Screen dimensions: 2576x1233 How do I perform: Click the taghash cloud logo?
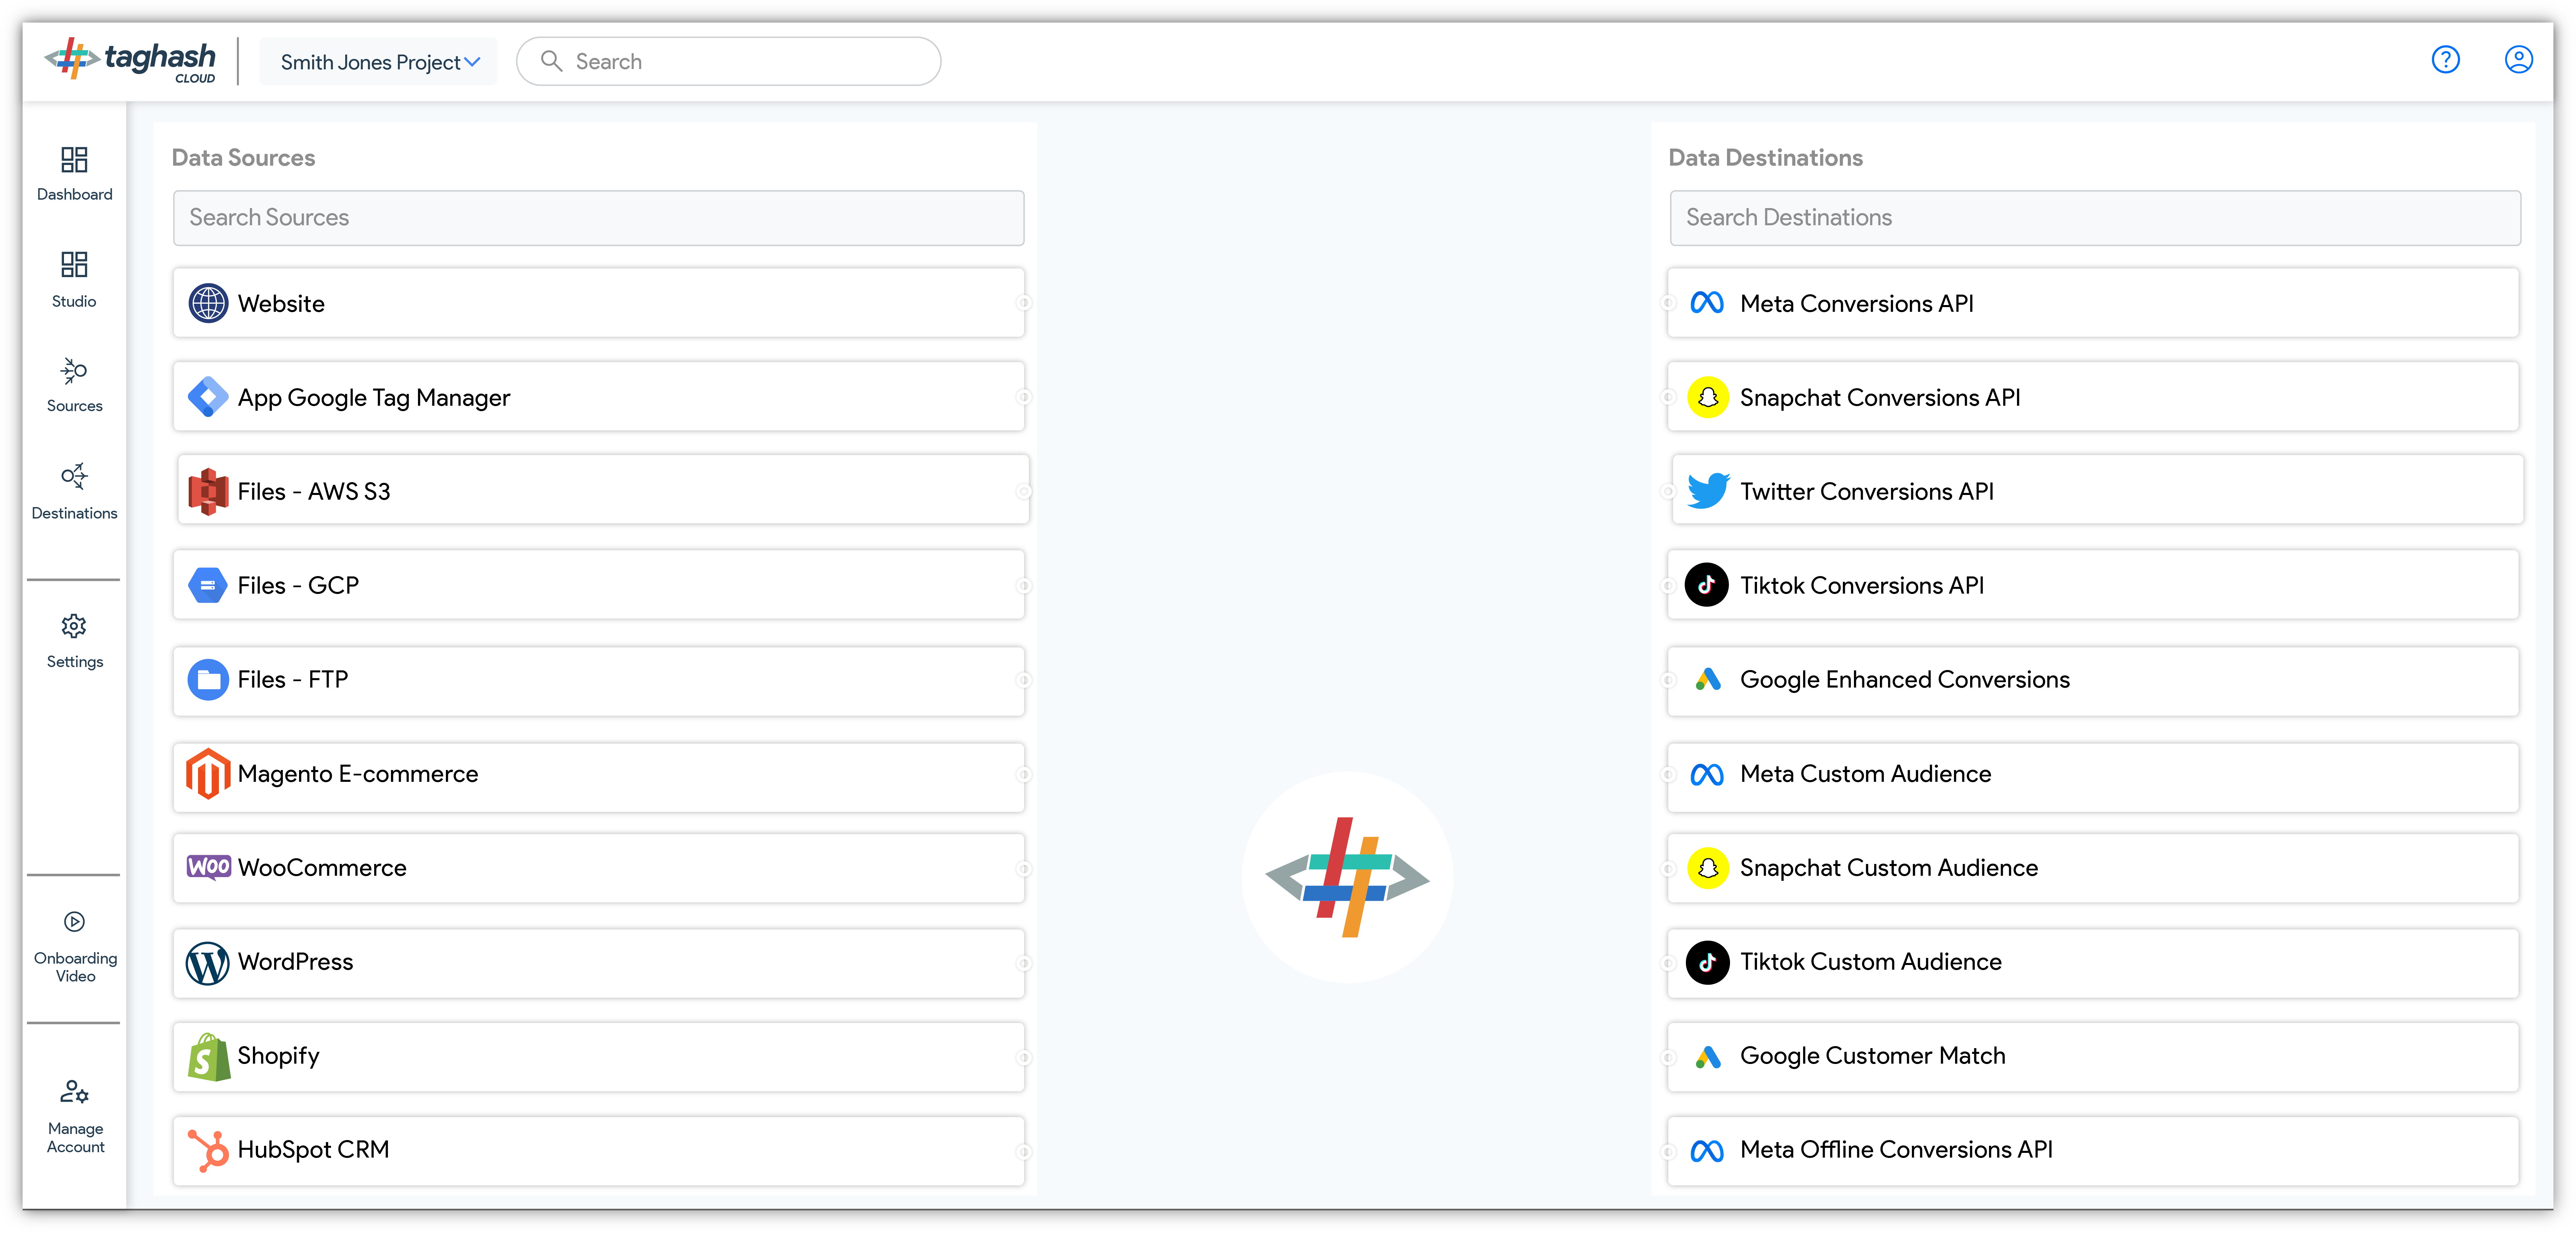coord(130,61)
